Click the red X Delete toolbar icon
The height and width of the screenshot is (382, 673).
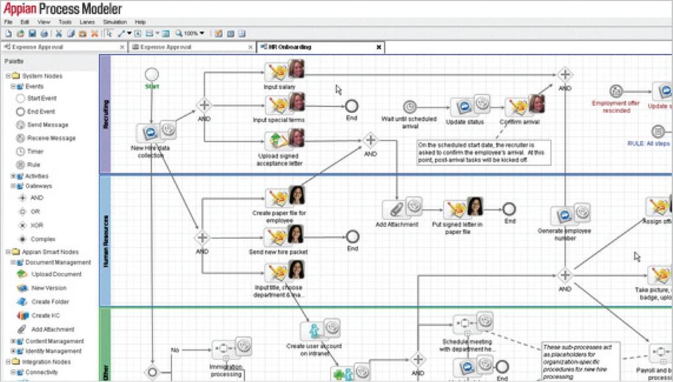point(95,33)
